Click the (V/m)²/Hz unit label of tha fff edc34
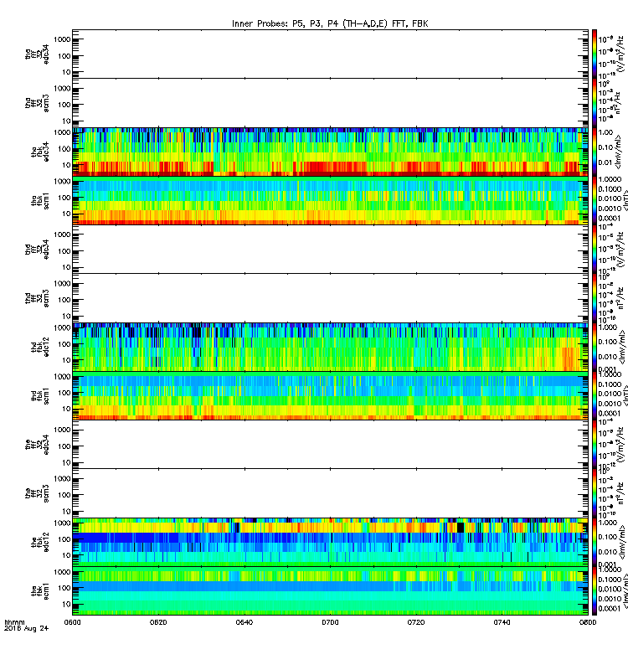The height and width of the screenshot is (670, 628). tap(621, 54)
